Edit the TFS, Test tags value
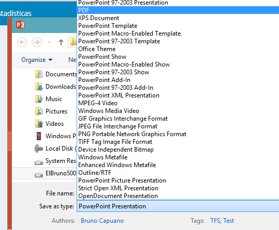This screenshot has width=279, height=230. tap(222, 221)
